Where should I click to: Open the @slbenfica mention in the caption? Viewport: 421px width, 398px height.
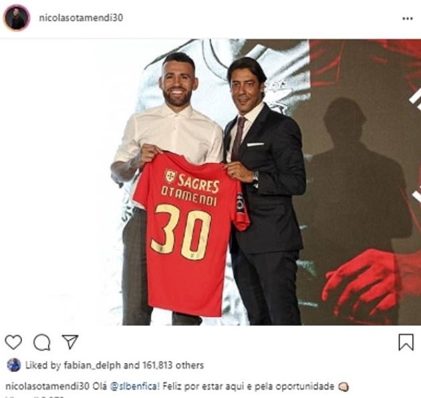tap(135, 387)
